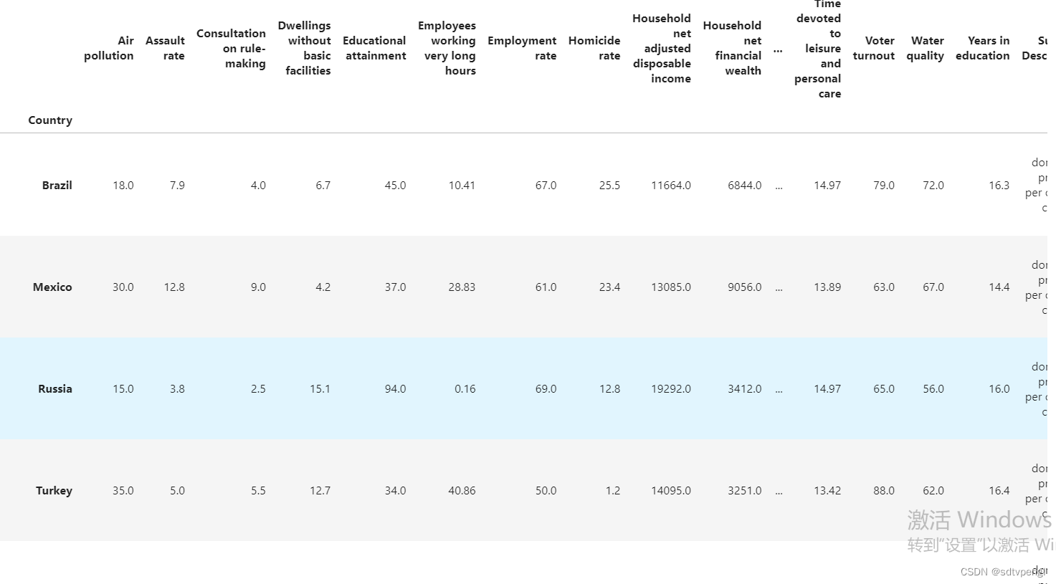This screenshot has height=584, width=1056.
Task: Click Russia's water quality value 56.0
Action: 933,388
